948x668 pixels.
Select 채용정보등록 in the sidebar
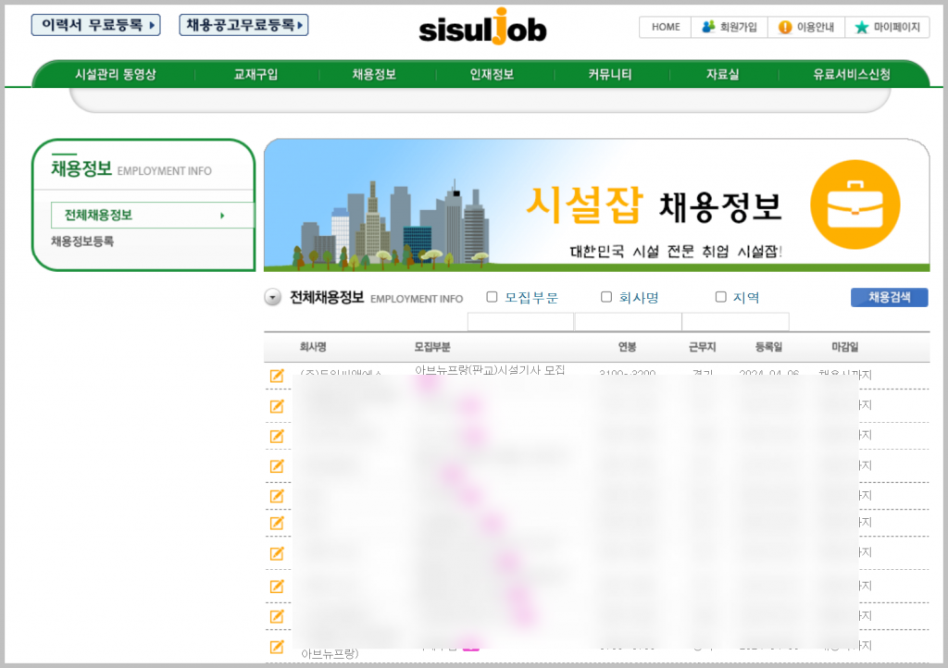tap(82, 241)
